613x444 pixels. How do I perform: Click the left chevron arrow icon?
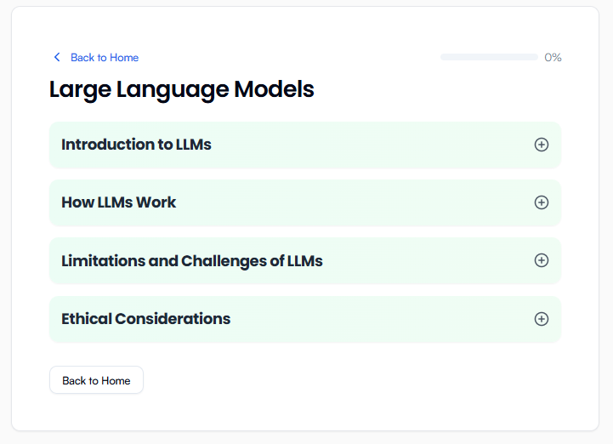57,57
